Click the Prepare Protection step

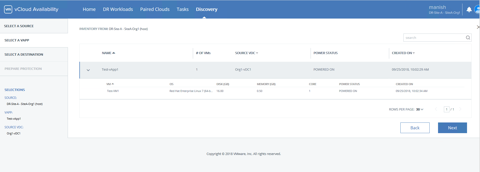tap(34, 69)
